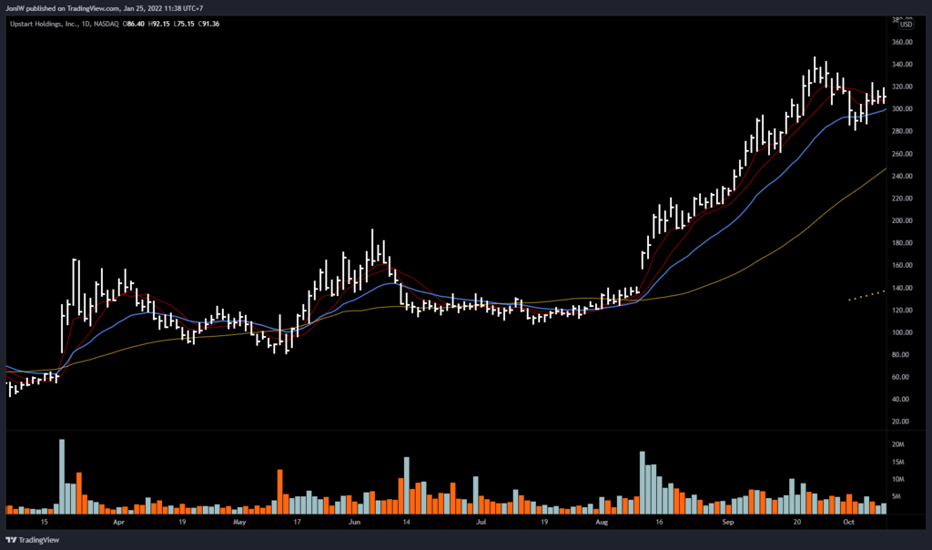Click the Oct marker on the time axis
The image size is (932, 550).
pyautogui.click(x=847, y=524)
